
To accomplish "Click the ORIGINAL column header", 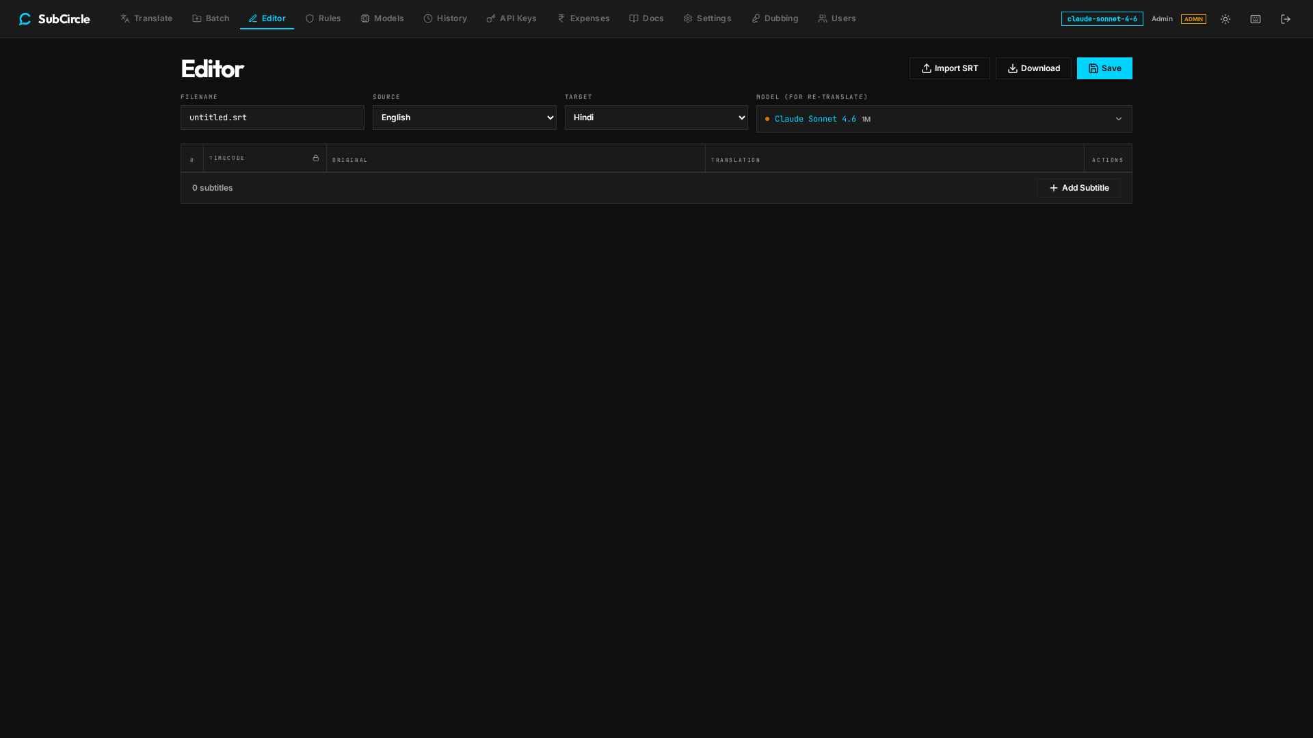I will tap(350, 160).
